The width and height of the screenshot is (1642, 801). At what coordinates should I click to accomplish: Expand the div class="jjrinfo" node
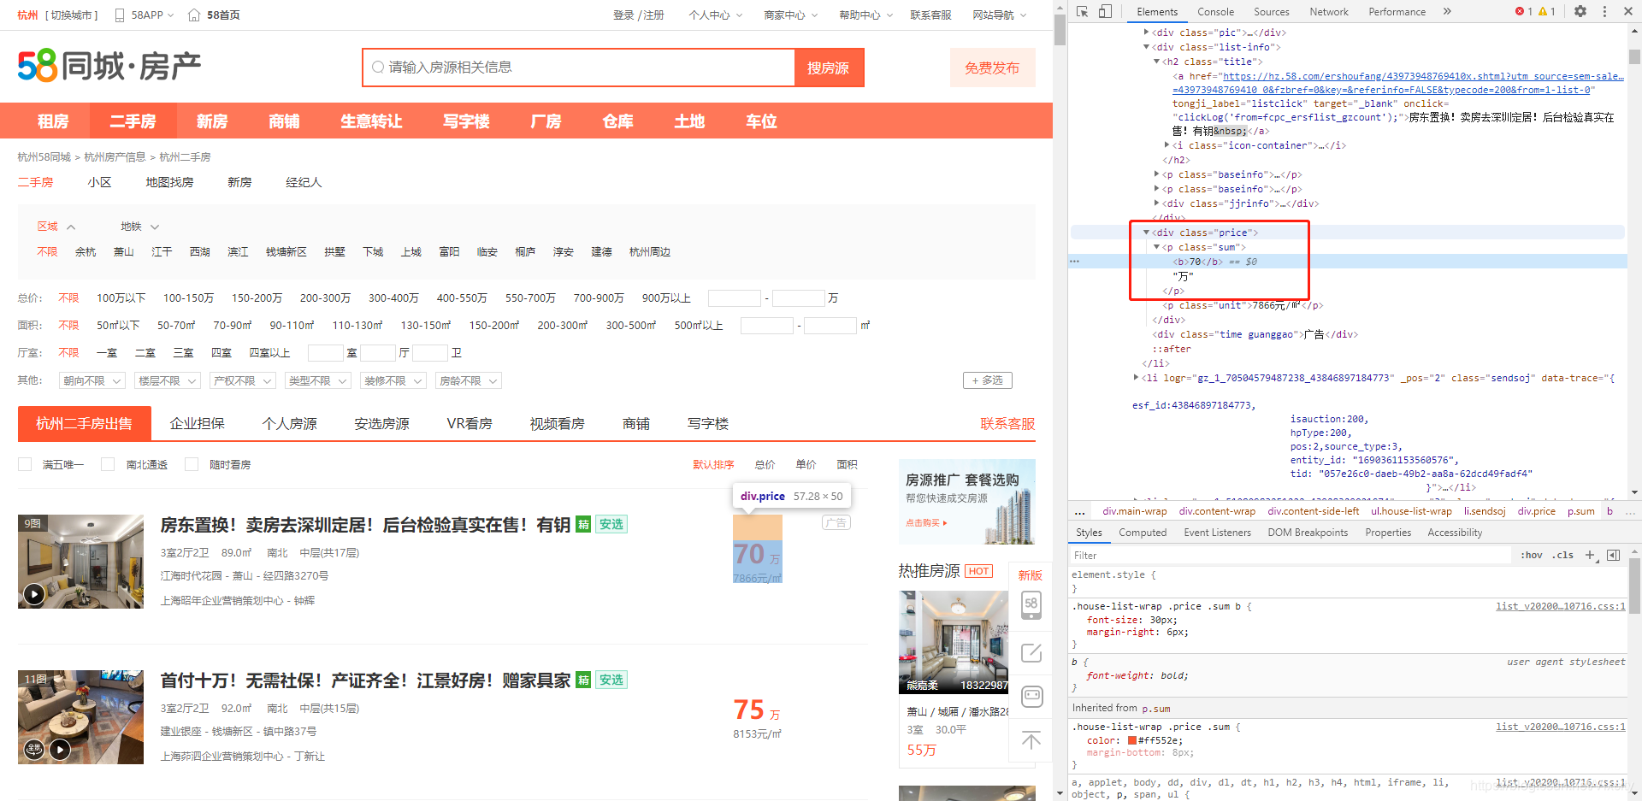pyautogui.click(x=1156, y=203)
